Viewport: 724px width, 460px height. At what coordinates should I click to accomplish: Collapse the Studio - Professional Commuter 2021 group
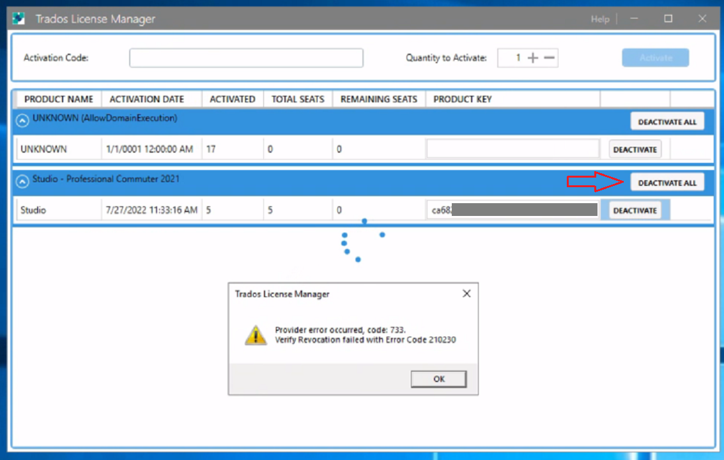tap(22, 181)
